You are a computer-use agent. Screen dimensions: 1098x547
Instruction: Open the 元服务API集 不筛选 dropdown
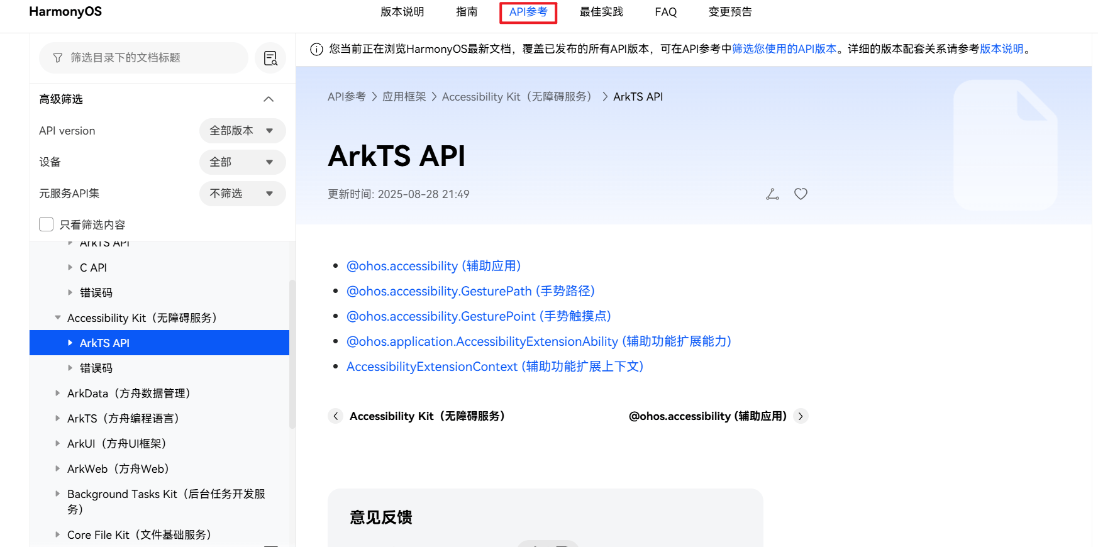(242, 194)
